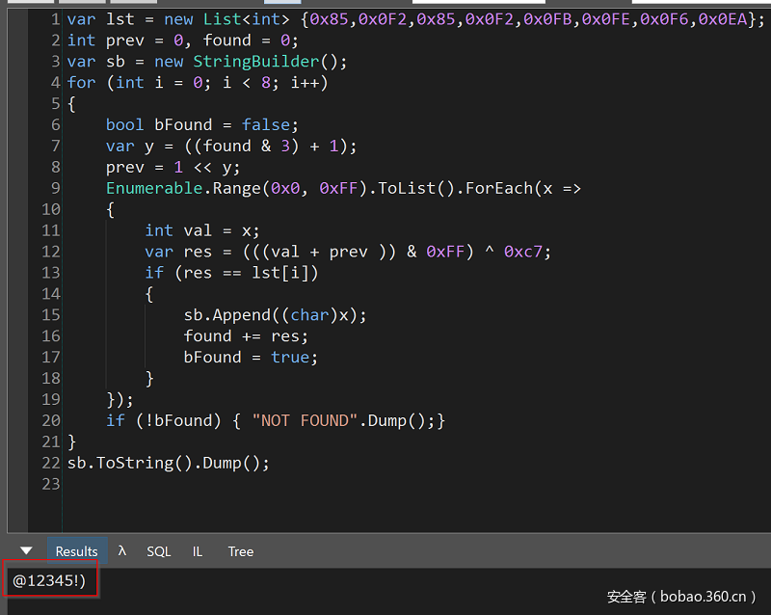Click 'prev = 1 << y;' on line 8
The height and width of the screenshot is (615, 771).
[x=173, y=168]
